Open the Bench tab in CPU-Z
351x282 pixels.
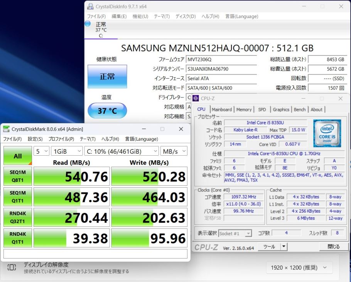click(x=300, y=109)
